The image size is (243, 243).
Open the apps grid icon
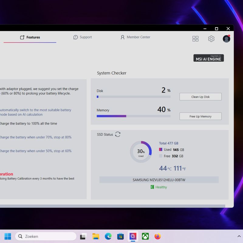pos(195,39)
